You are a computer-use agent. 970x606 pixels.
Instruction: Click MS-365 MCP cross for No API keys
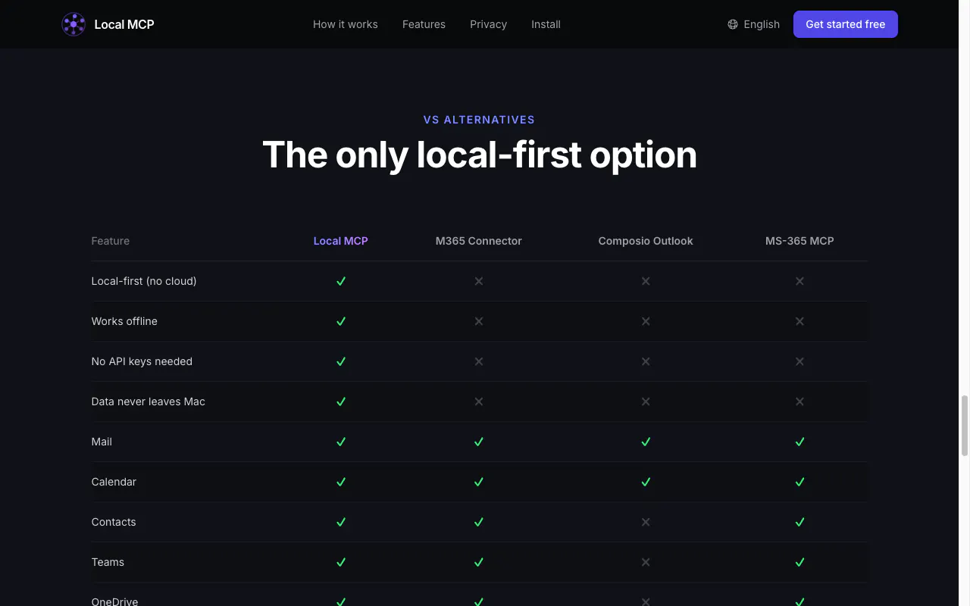[x=799, y=361]
